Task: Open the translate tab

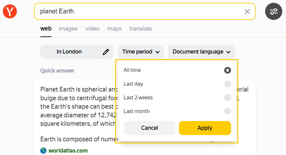Action: point(141,29)
